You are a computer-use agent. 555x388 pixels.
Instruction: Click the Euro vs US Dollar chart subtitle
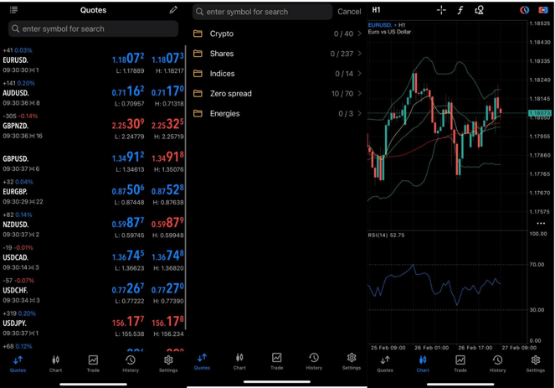tap(389, 32)
